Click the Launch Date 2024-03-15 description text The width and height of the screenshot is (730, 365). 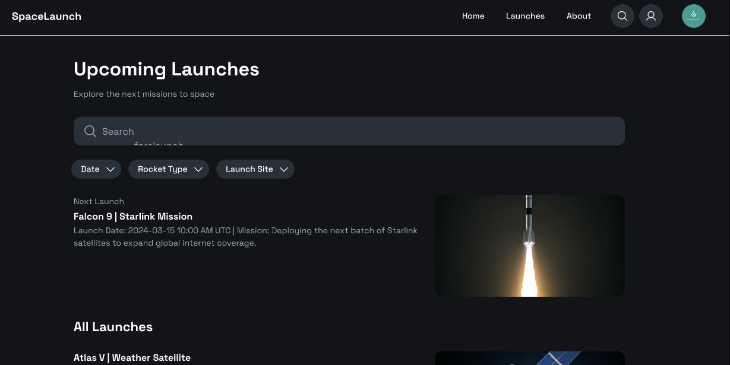[246, 237]
